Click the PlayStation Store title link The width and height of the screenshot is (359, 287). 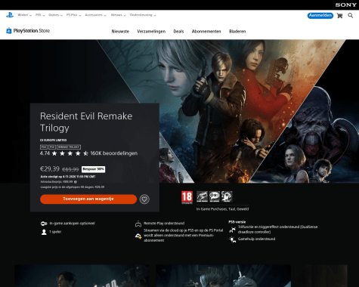32,31
